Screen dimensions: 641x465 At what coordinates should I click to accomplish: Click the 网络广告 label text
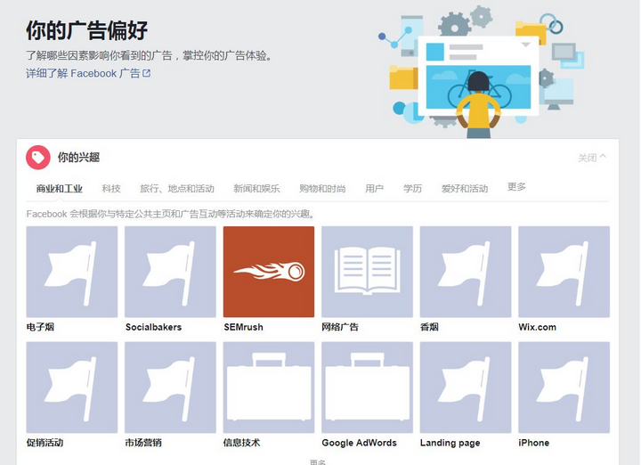(340, 327)
